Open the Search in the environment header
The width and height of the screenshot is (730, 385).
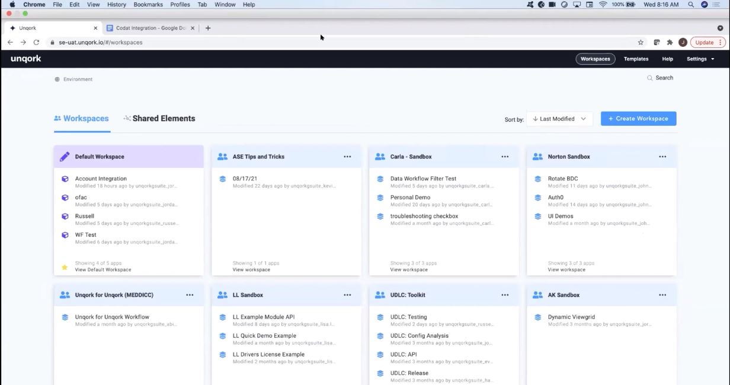point(660,78)
